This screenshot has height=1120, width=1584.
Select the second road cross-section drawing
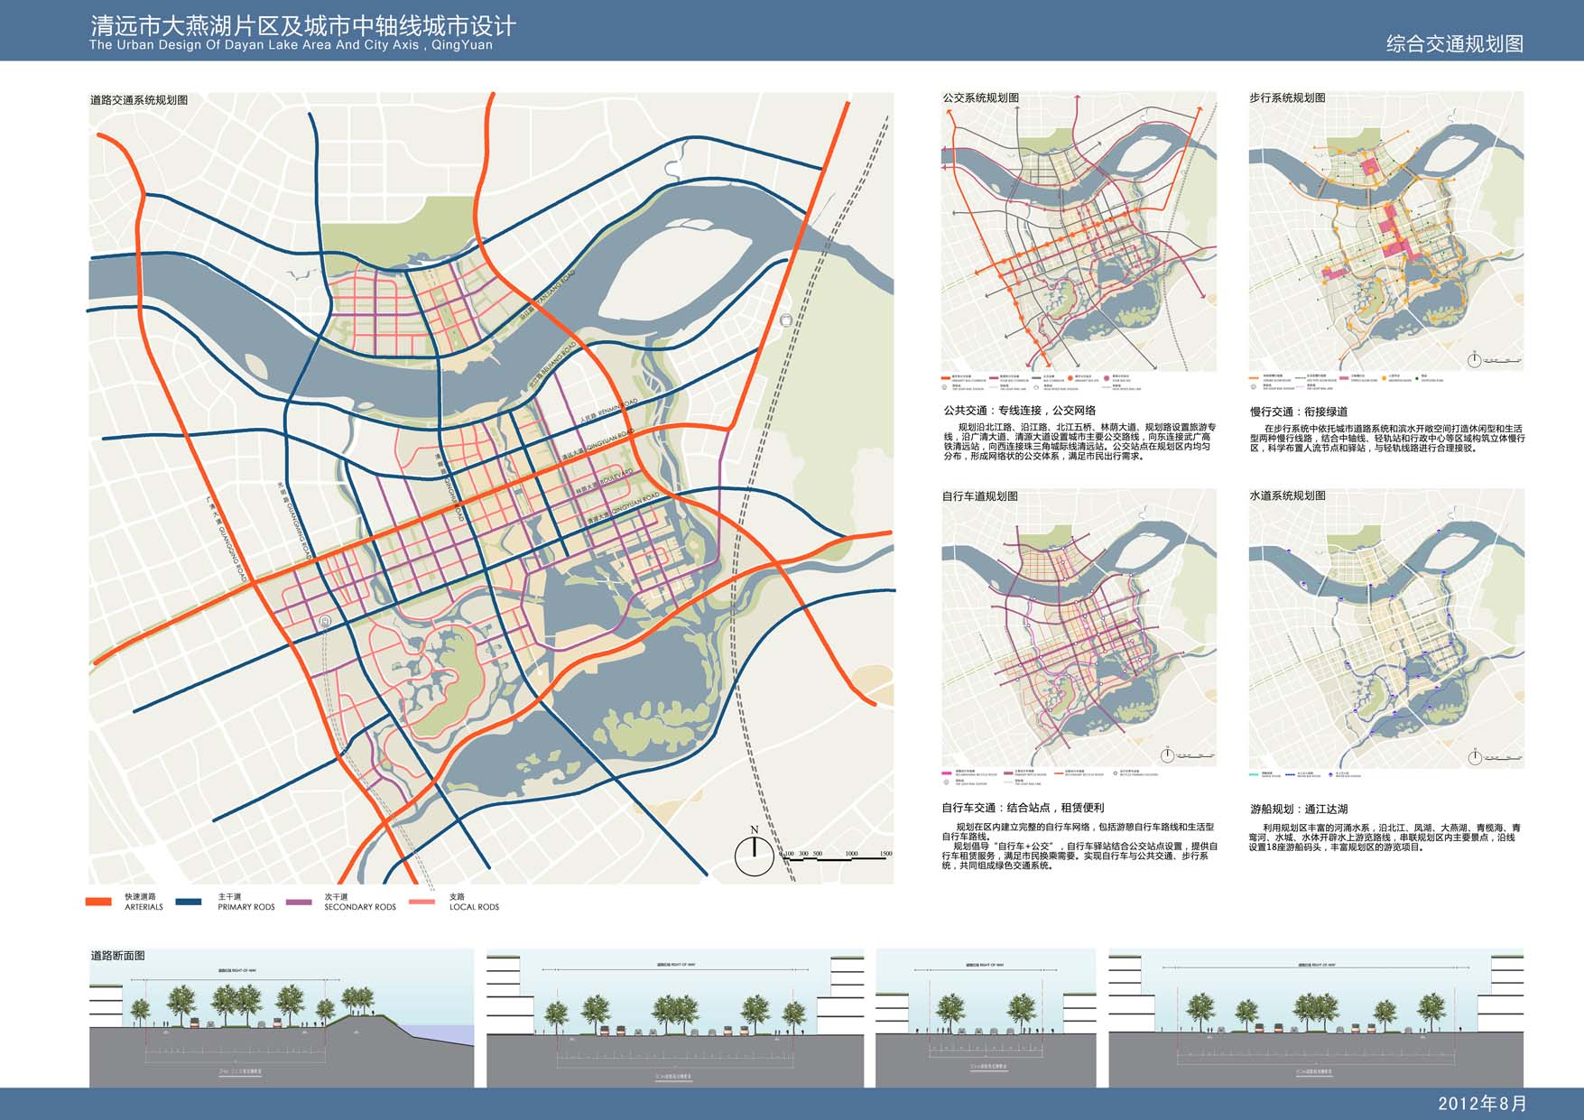[675, 1018]
